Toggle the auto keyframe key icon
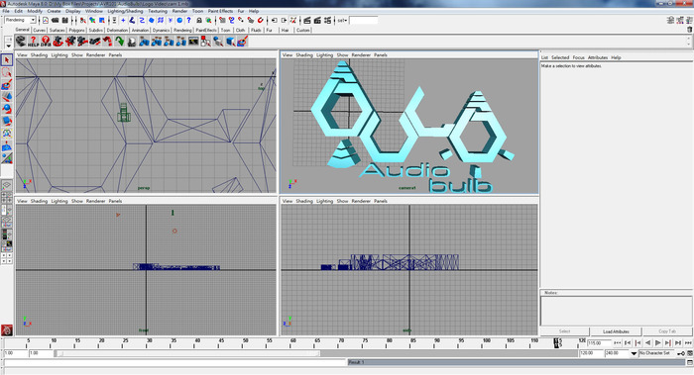Viewport: 694px width, 375px height. (x=681, y=353)
